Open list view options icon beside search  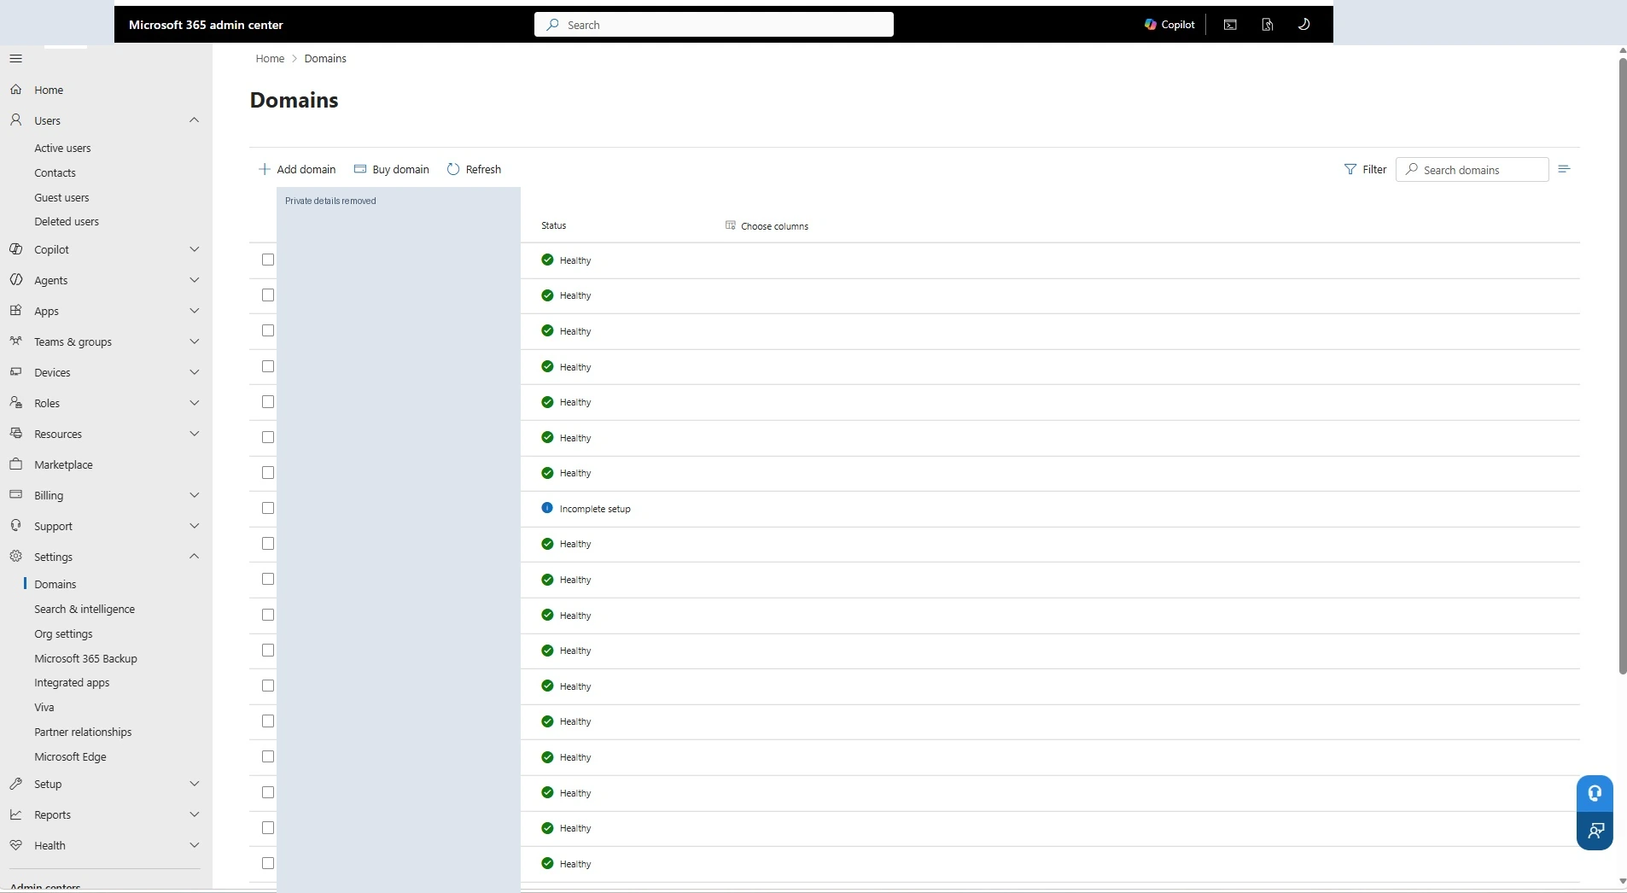(x=1564, y=169)
